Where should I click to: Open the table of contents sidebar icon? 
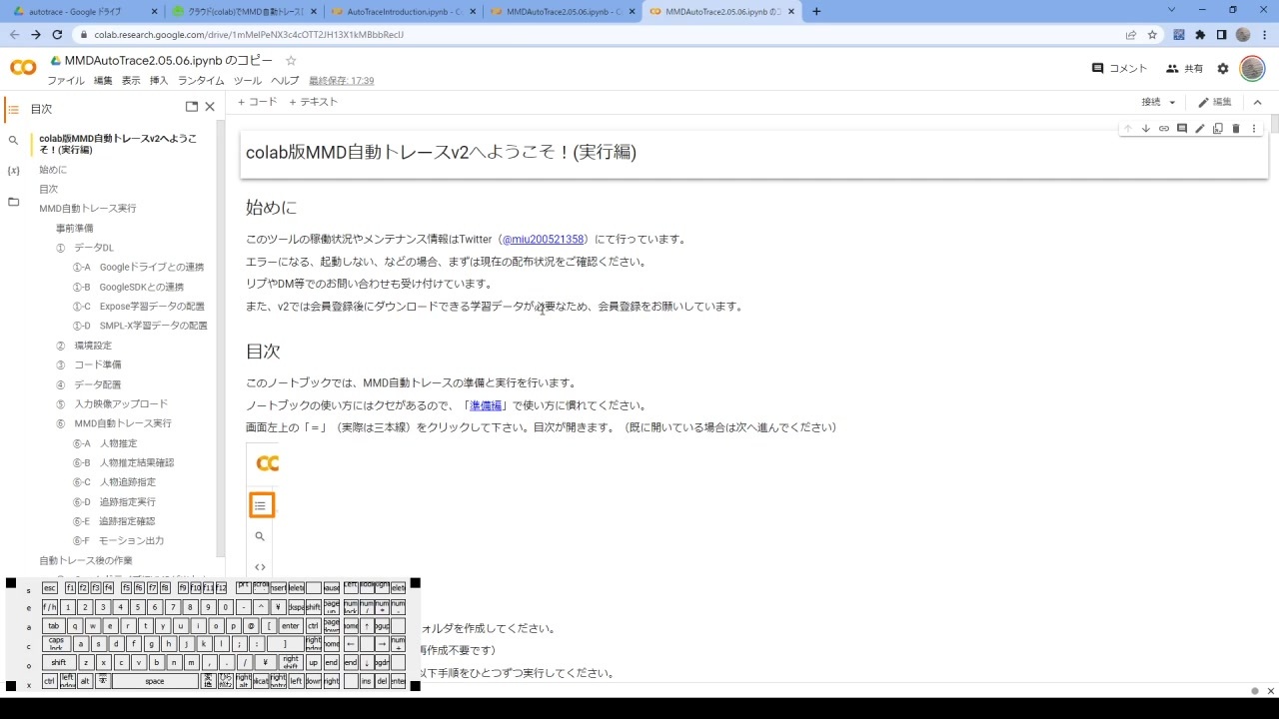coord(13,109)
